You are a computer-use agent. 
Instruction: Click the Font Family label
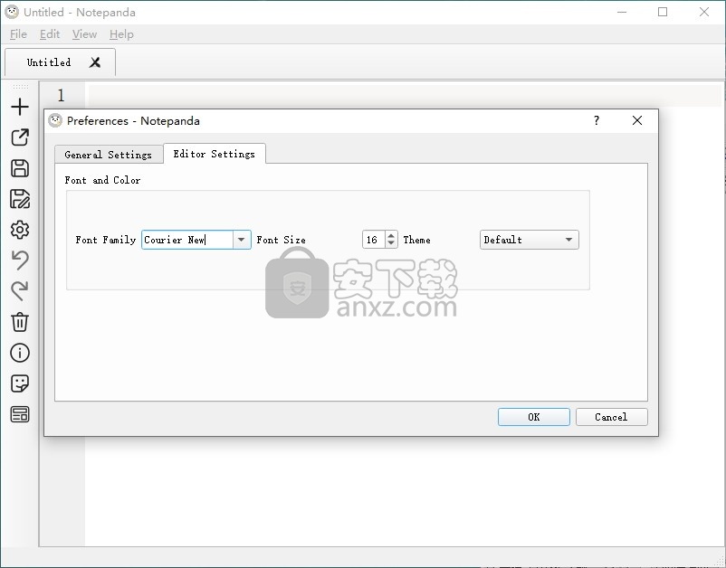pyautogui.click(x=106, y=240)
